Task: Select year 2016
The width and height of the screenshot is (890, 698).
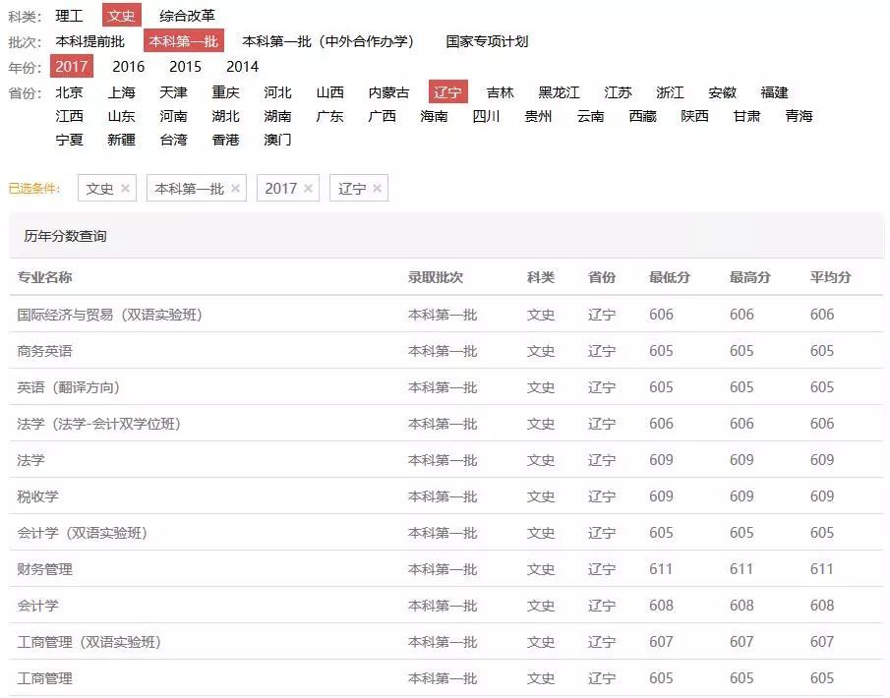Action: (128, 67)
